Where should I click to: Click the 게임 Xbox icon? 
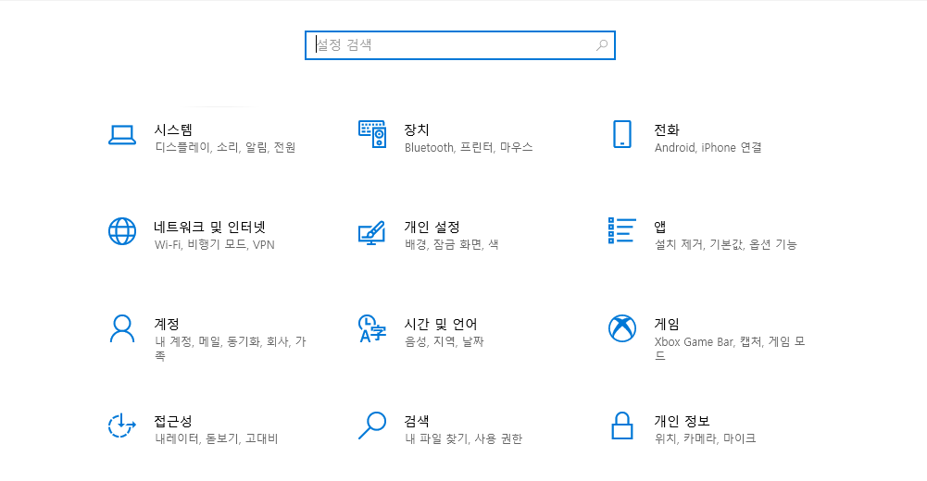622,328
